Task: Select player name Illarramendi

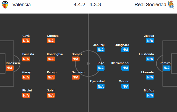Action: coord(120,63)
